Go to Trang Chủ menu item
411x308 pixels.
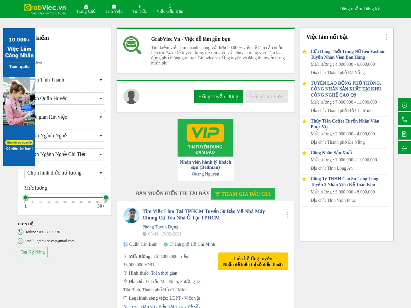[86, 9]
